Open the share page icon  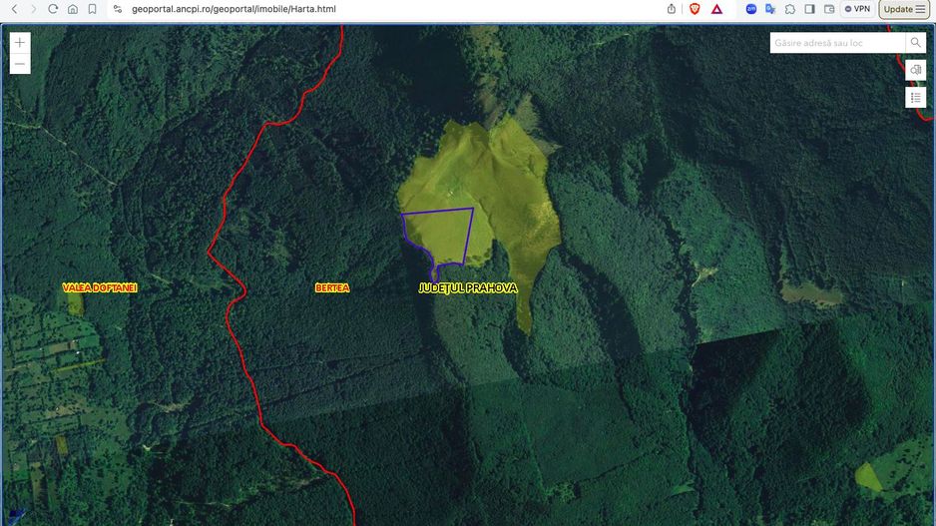point(672,9)
